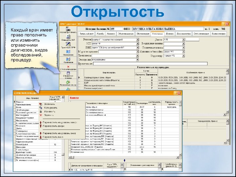Screen dimensions: 236x177
Task: Click the Вид процедуры header in Назначенные процедуры
Action: [109, 72]
